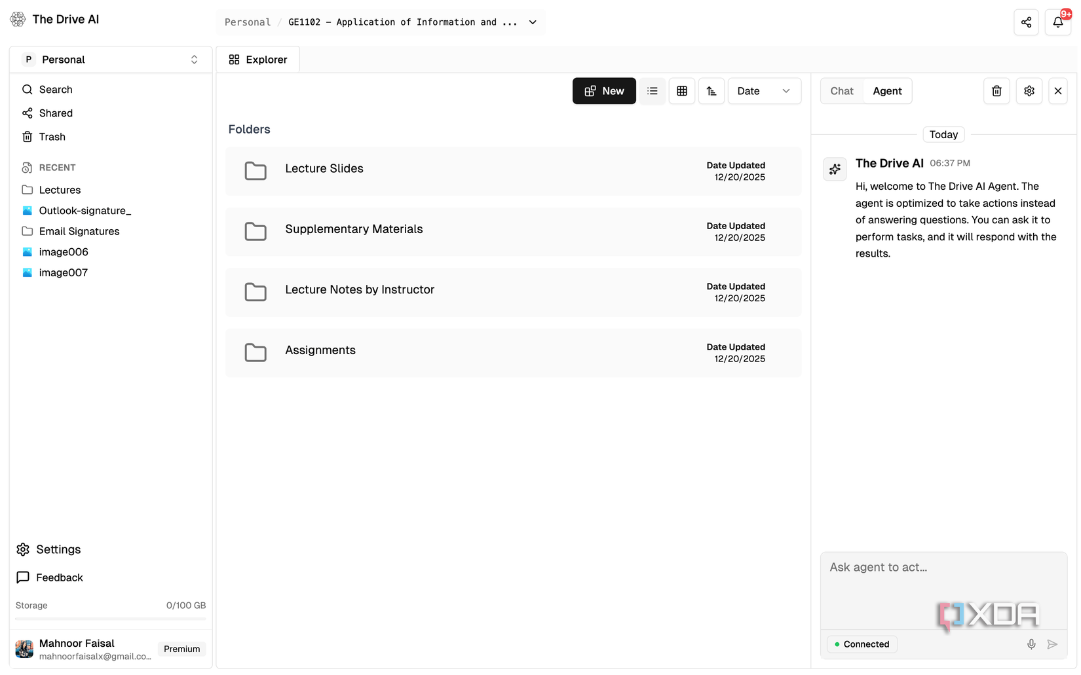Image resolution: width=1081 pixels, height=675 pixels.
Task: Select the Agent tab
Action: point(887,91)
